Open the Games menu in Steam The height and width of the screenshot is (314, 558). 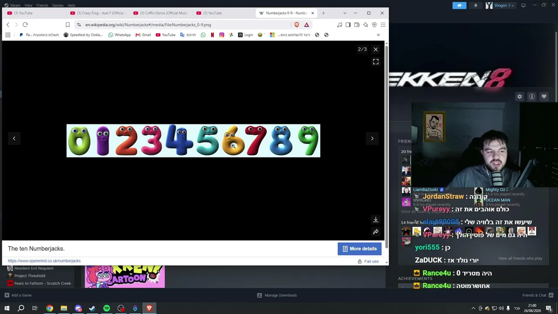[x=58, y=5]
